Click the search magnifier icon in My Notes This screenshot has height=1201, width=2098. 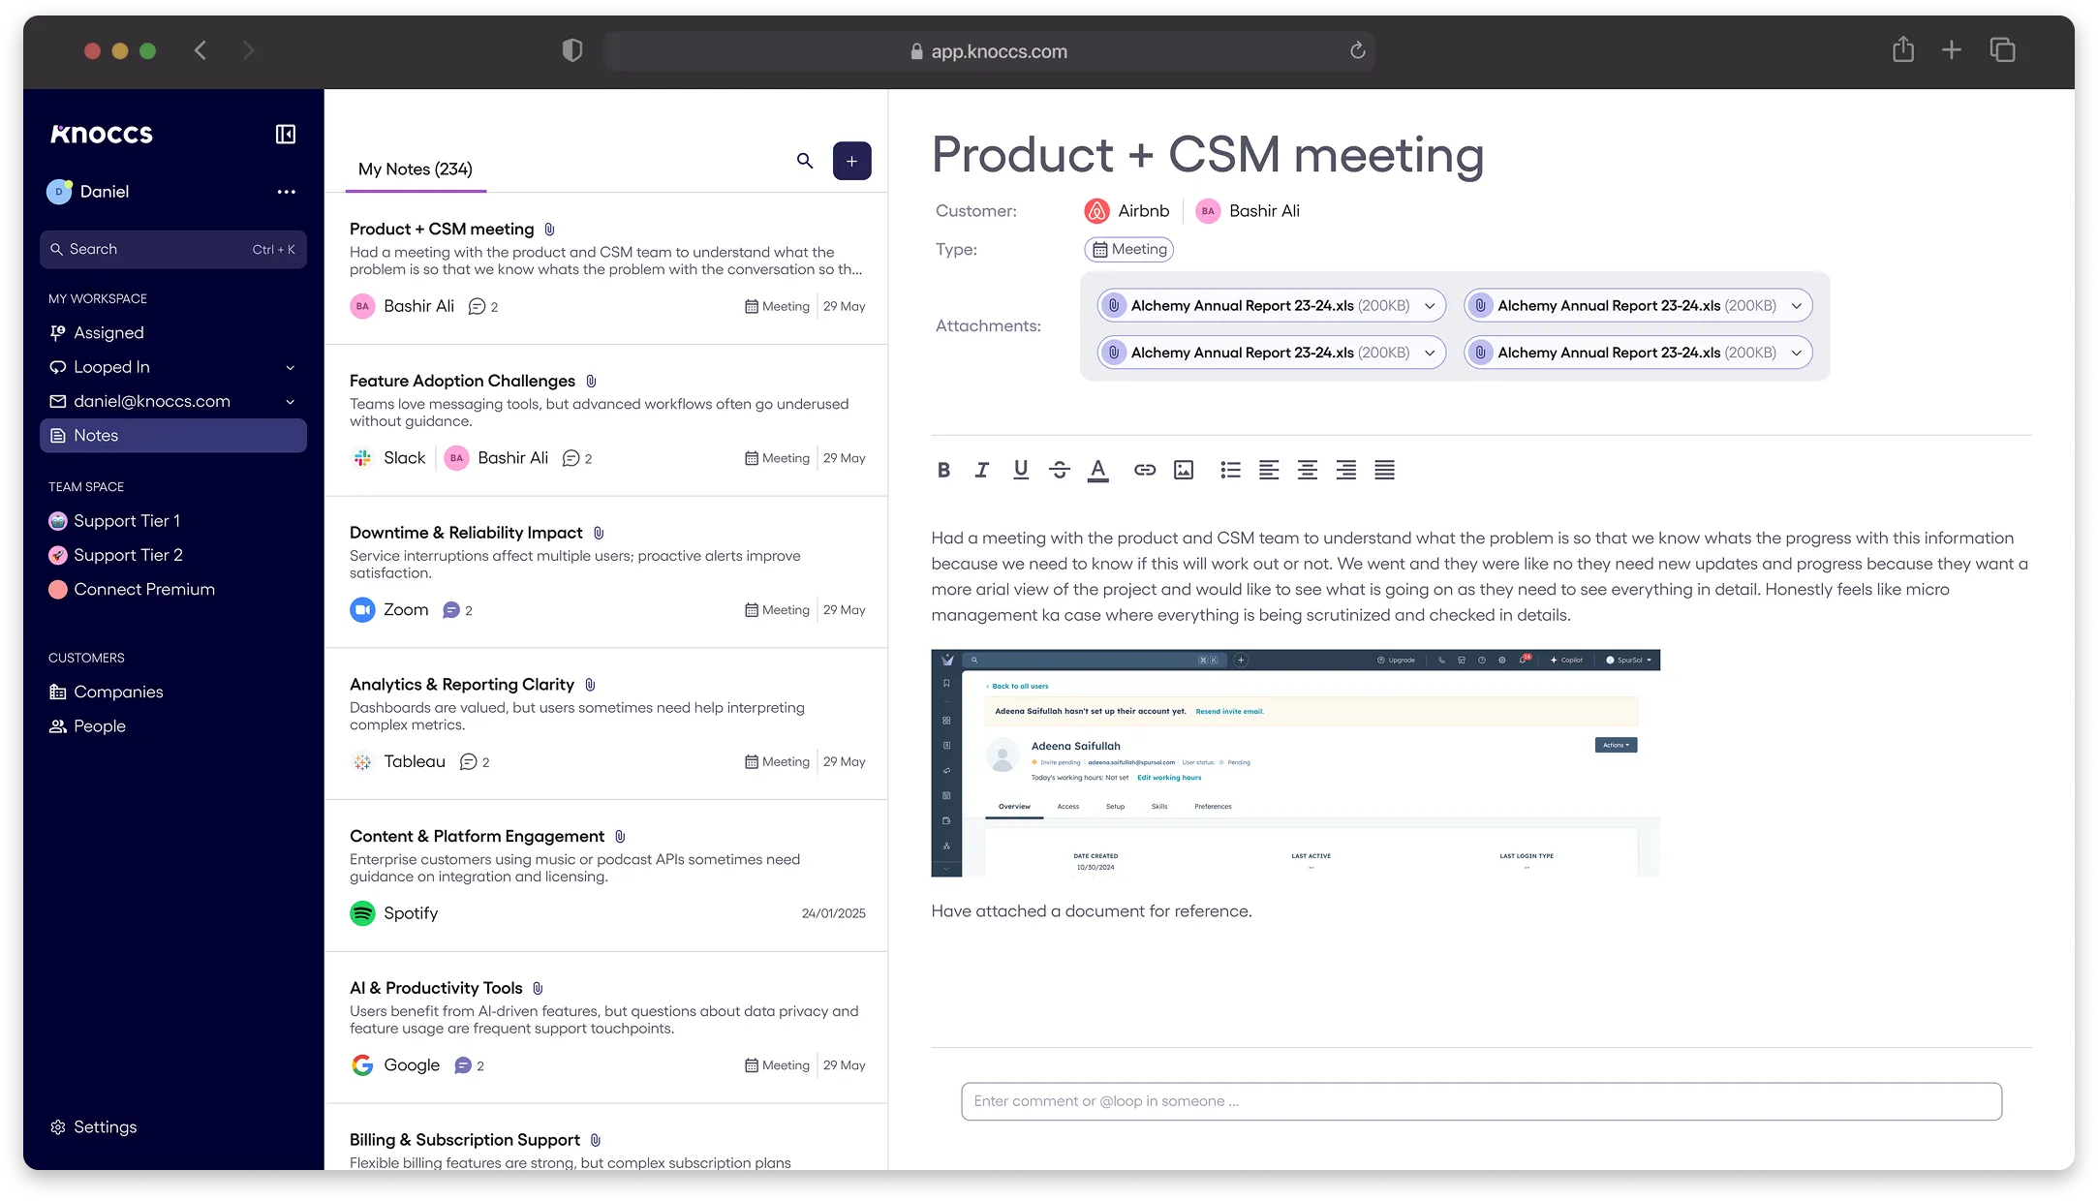coord(805,161)
